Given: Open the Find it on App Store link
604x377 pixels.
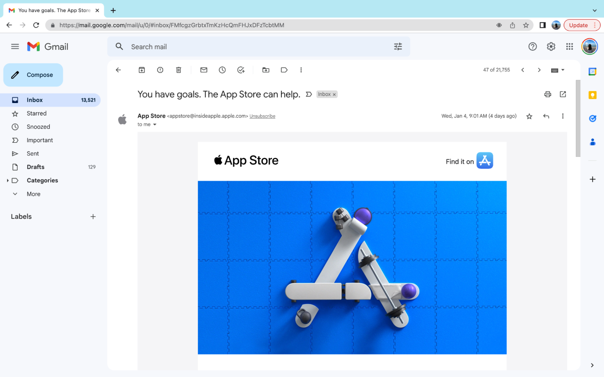Looking at the screenshot, I should (x=469, y=161).
